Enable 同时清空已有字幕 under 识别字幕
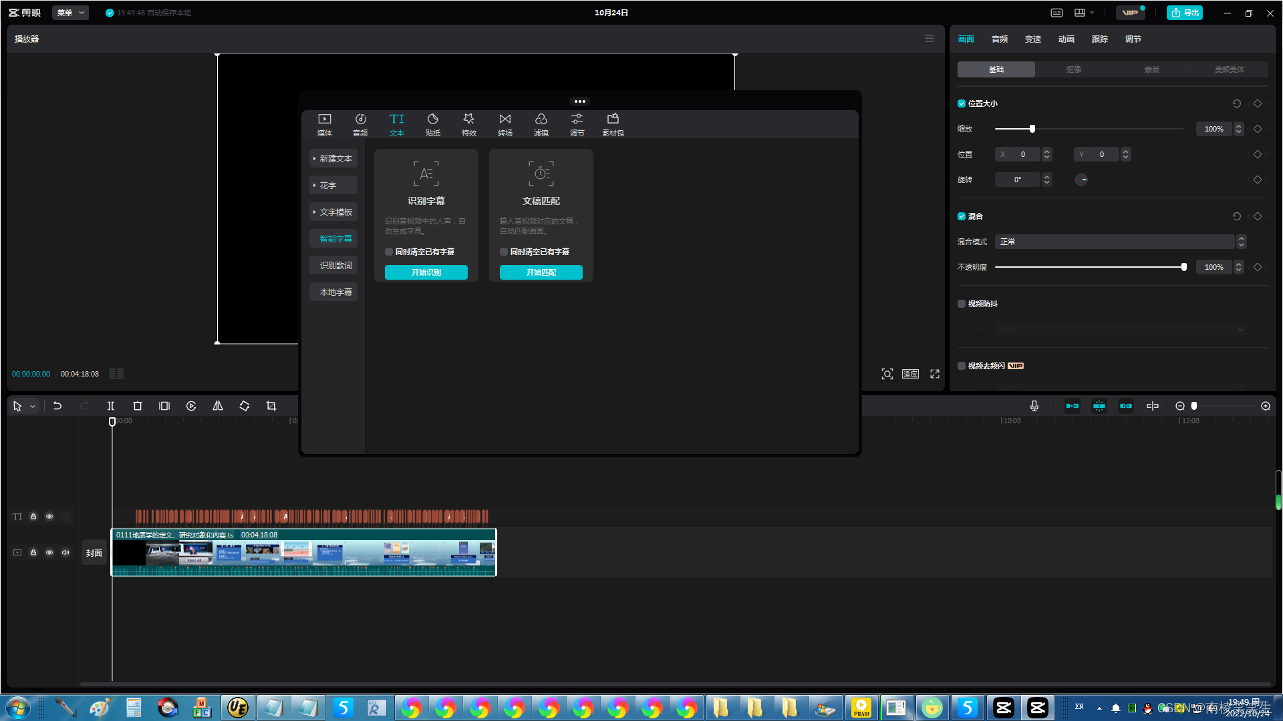1283x721 pixels. 389,252
